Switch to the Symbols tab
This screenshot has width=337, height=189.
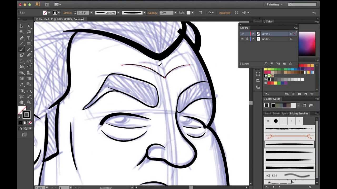coord(285,113)
